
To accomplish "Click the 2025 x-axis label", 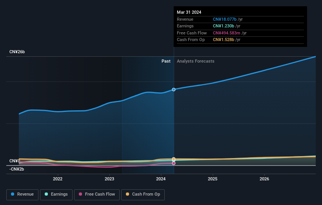I will [213, 179].
